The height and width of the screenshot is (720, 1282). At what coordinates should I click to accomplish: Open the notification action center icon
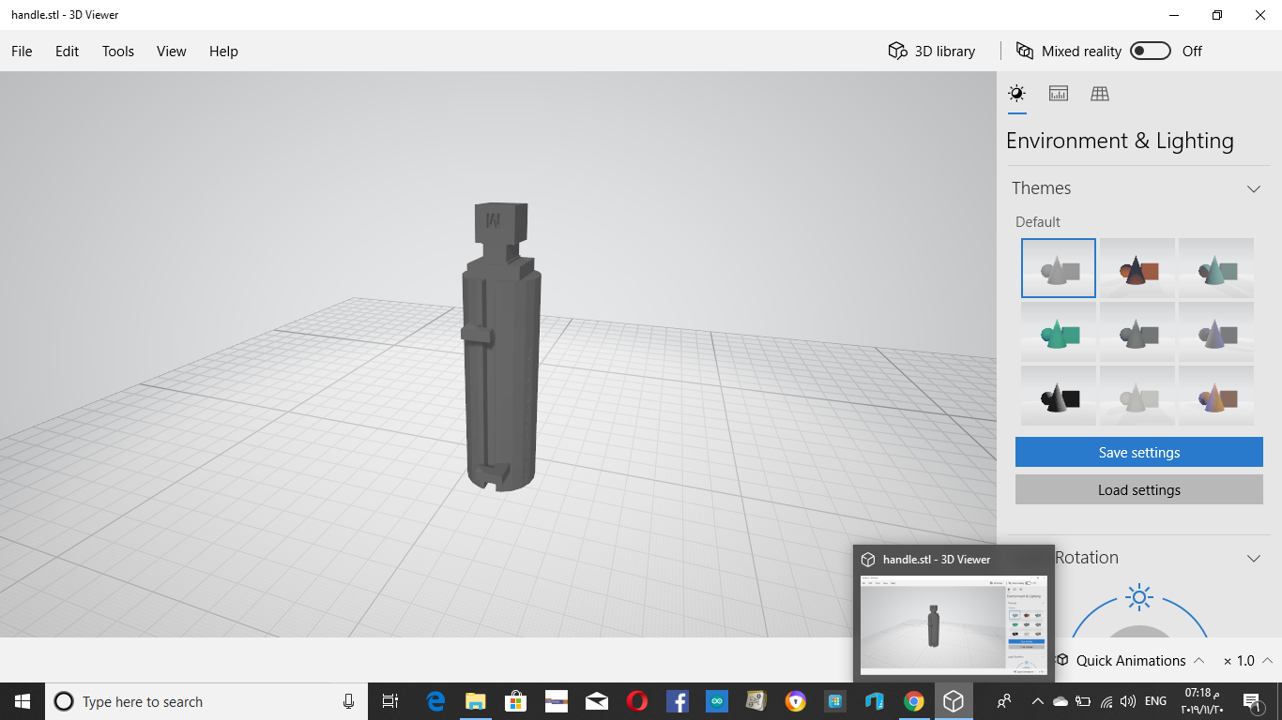tap(1252, 701)
